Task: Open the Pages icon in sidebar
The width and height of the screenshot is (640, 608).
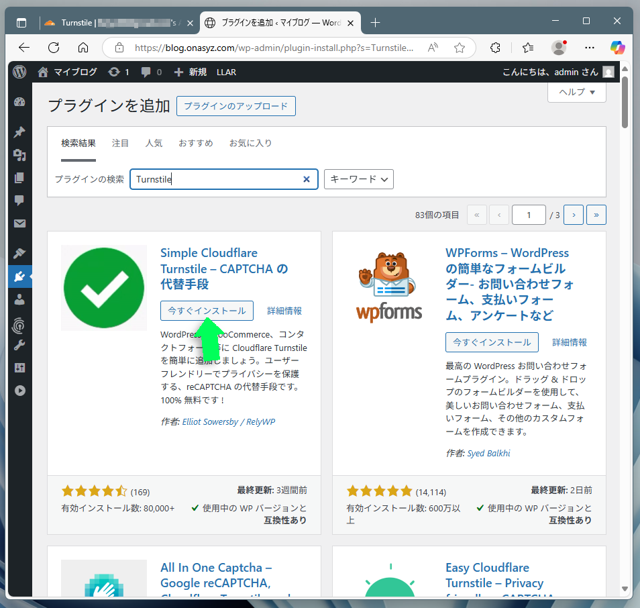Action: click(x=19, y=178)
